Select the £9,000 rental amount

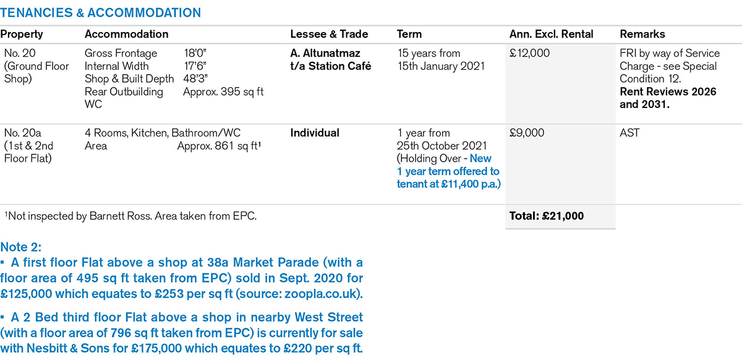(x=527, y=133)
